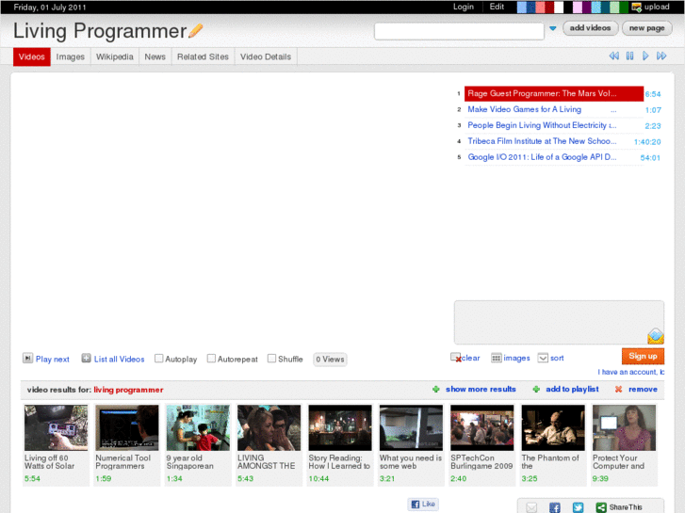Click the email share icon at bottom

coord(531,507)
